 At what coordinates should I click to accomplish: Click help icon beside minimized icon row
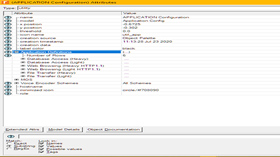point(8,90)
